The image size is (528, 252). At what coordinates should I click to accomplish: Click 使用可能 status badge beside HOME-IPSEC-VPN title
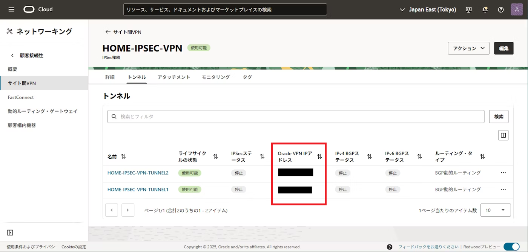(199, 48)
